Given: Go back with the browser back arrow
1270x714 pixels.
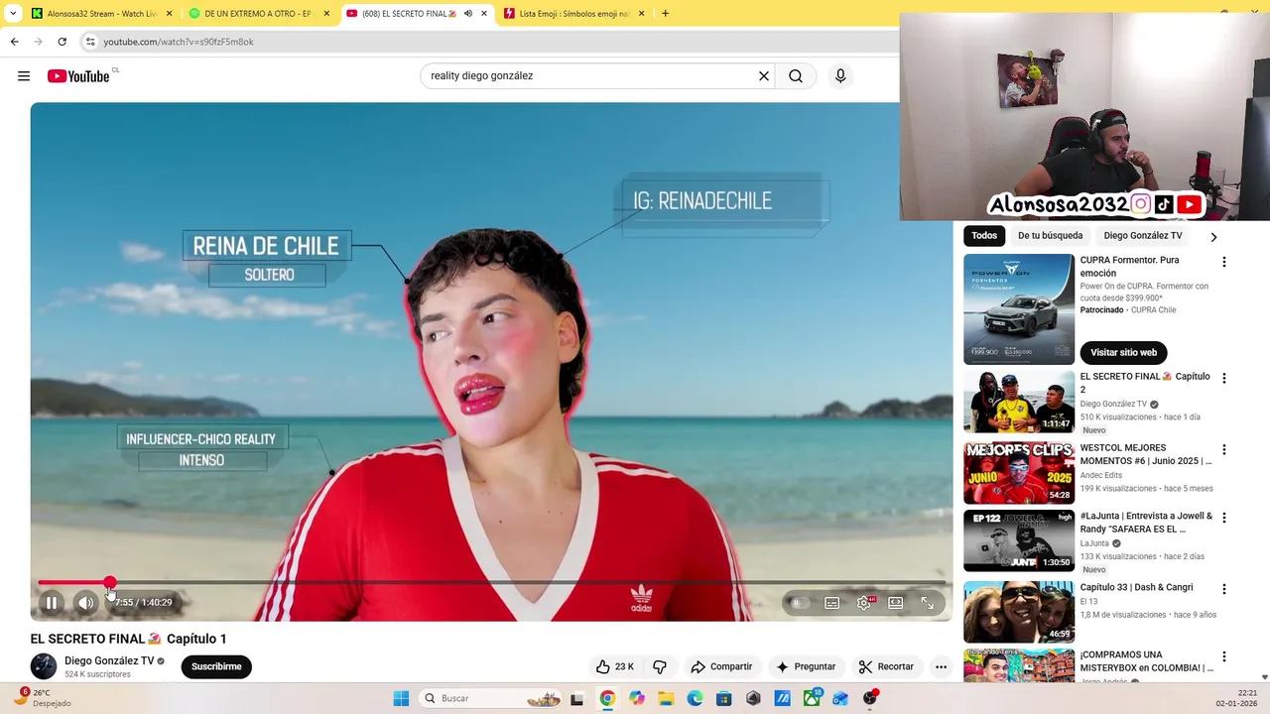Looking at the screenshot, I should point(14,42).
